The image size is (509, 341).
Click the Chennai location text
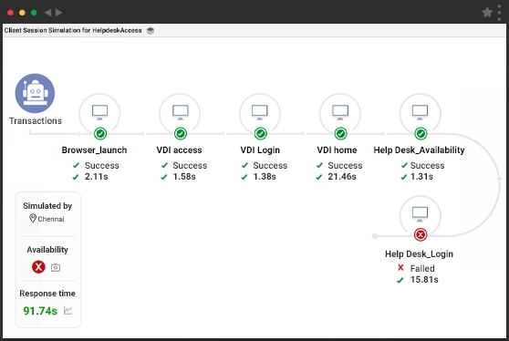pos(51,219)
